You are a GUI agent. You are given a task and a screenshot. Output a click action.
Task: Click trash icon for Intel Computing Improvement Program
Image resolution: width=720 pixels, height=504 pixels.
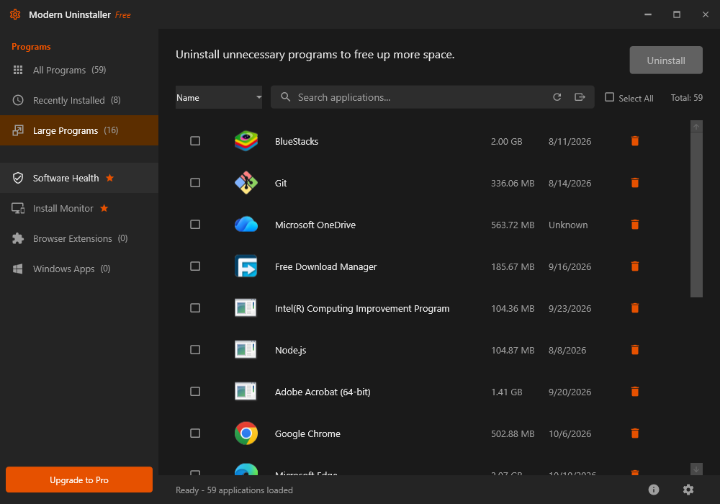(x=635, y=308)
